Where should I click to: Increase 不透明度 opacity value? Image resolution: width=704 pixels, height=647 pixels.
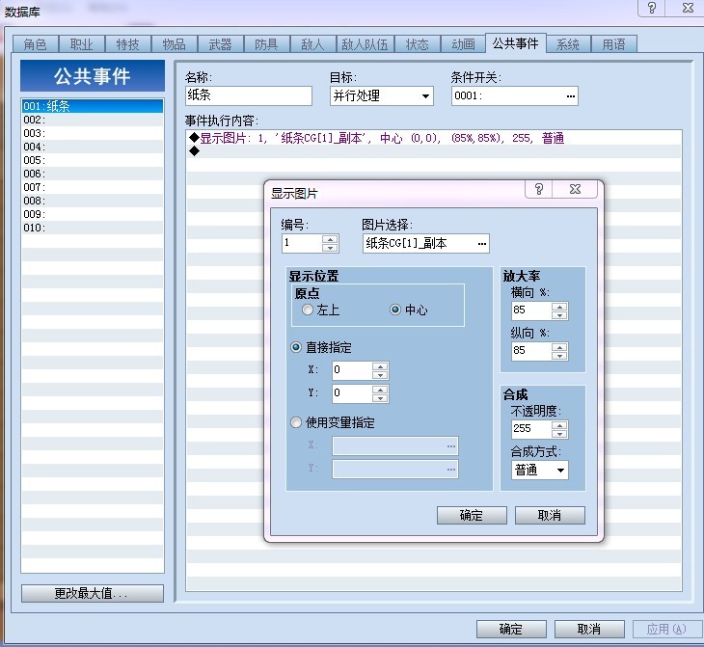pyautogui.click(x=559, y=425)
